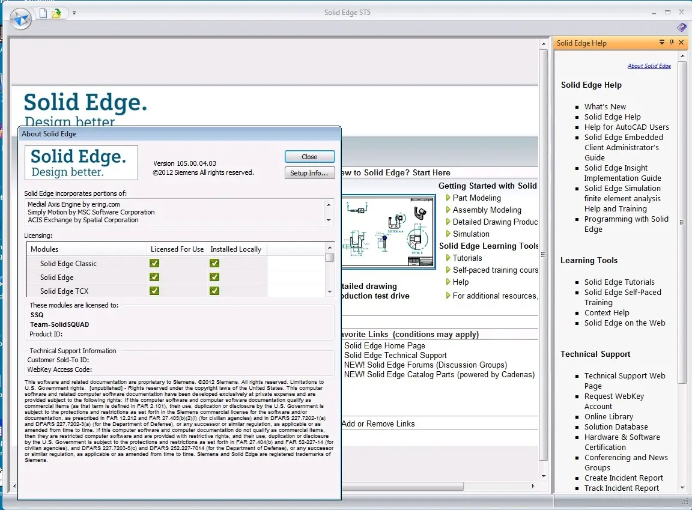This screenshot has height=510, width=692.
Task: Click Add or Remove Links
Action: coord(378,423)
